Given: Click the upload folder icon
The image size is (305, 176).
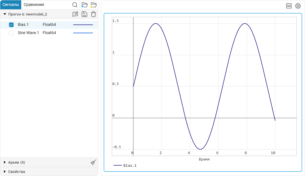Looking at the screenshot, I should [x=84, y=5].
